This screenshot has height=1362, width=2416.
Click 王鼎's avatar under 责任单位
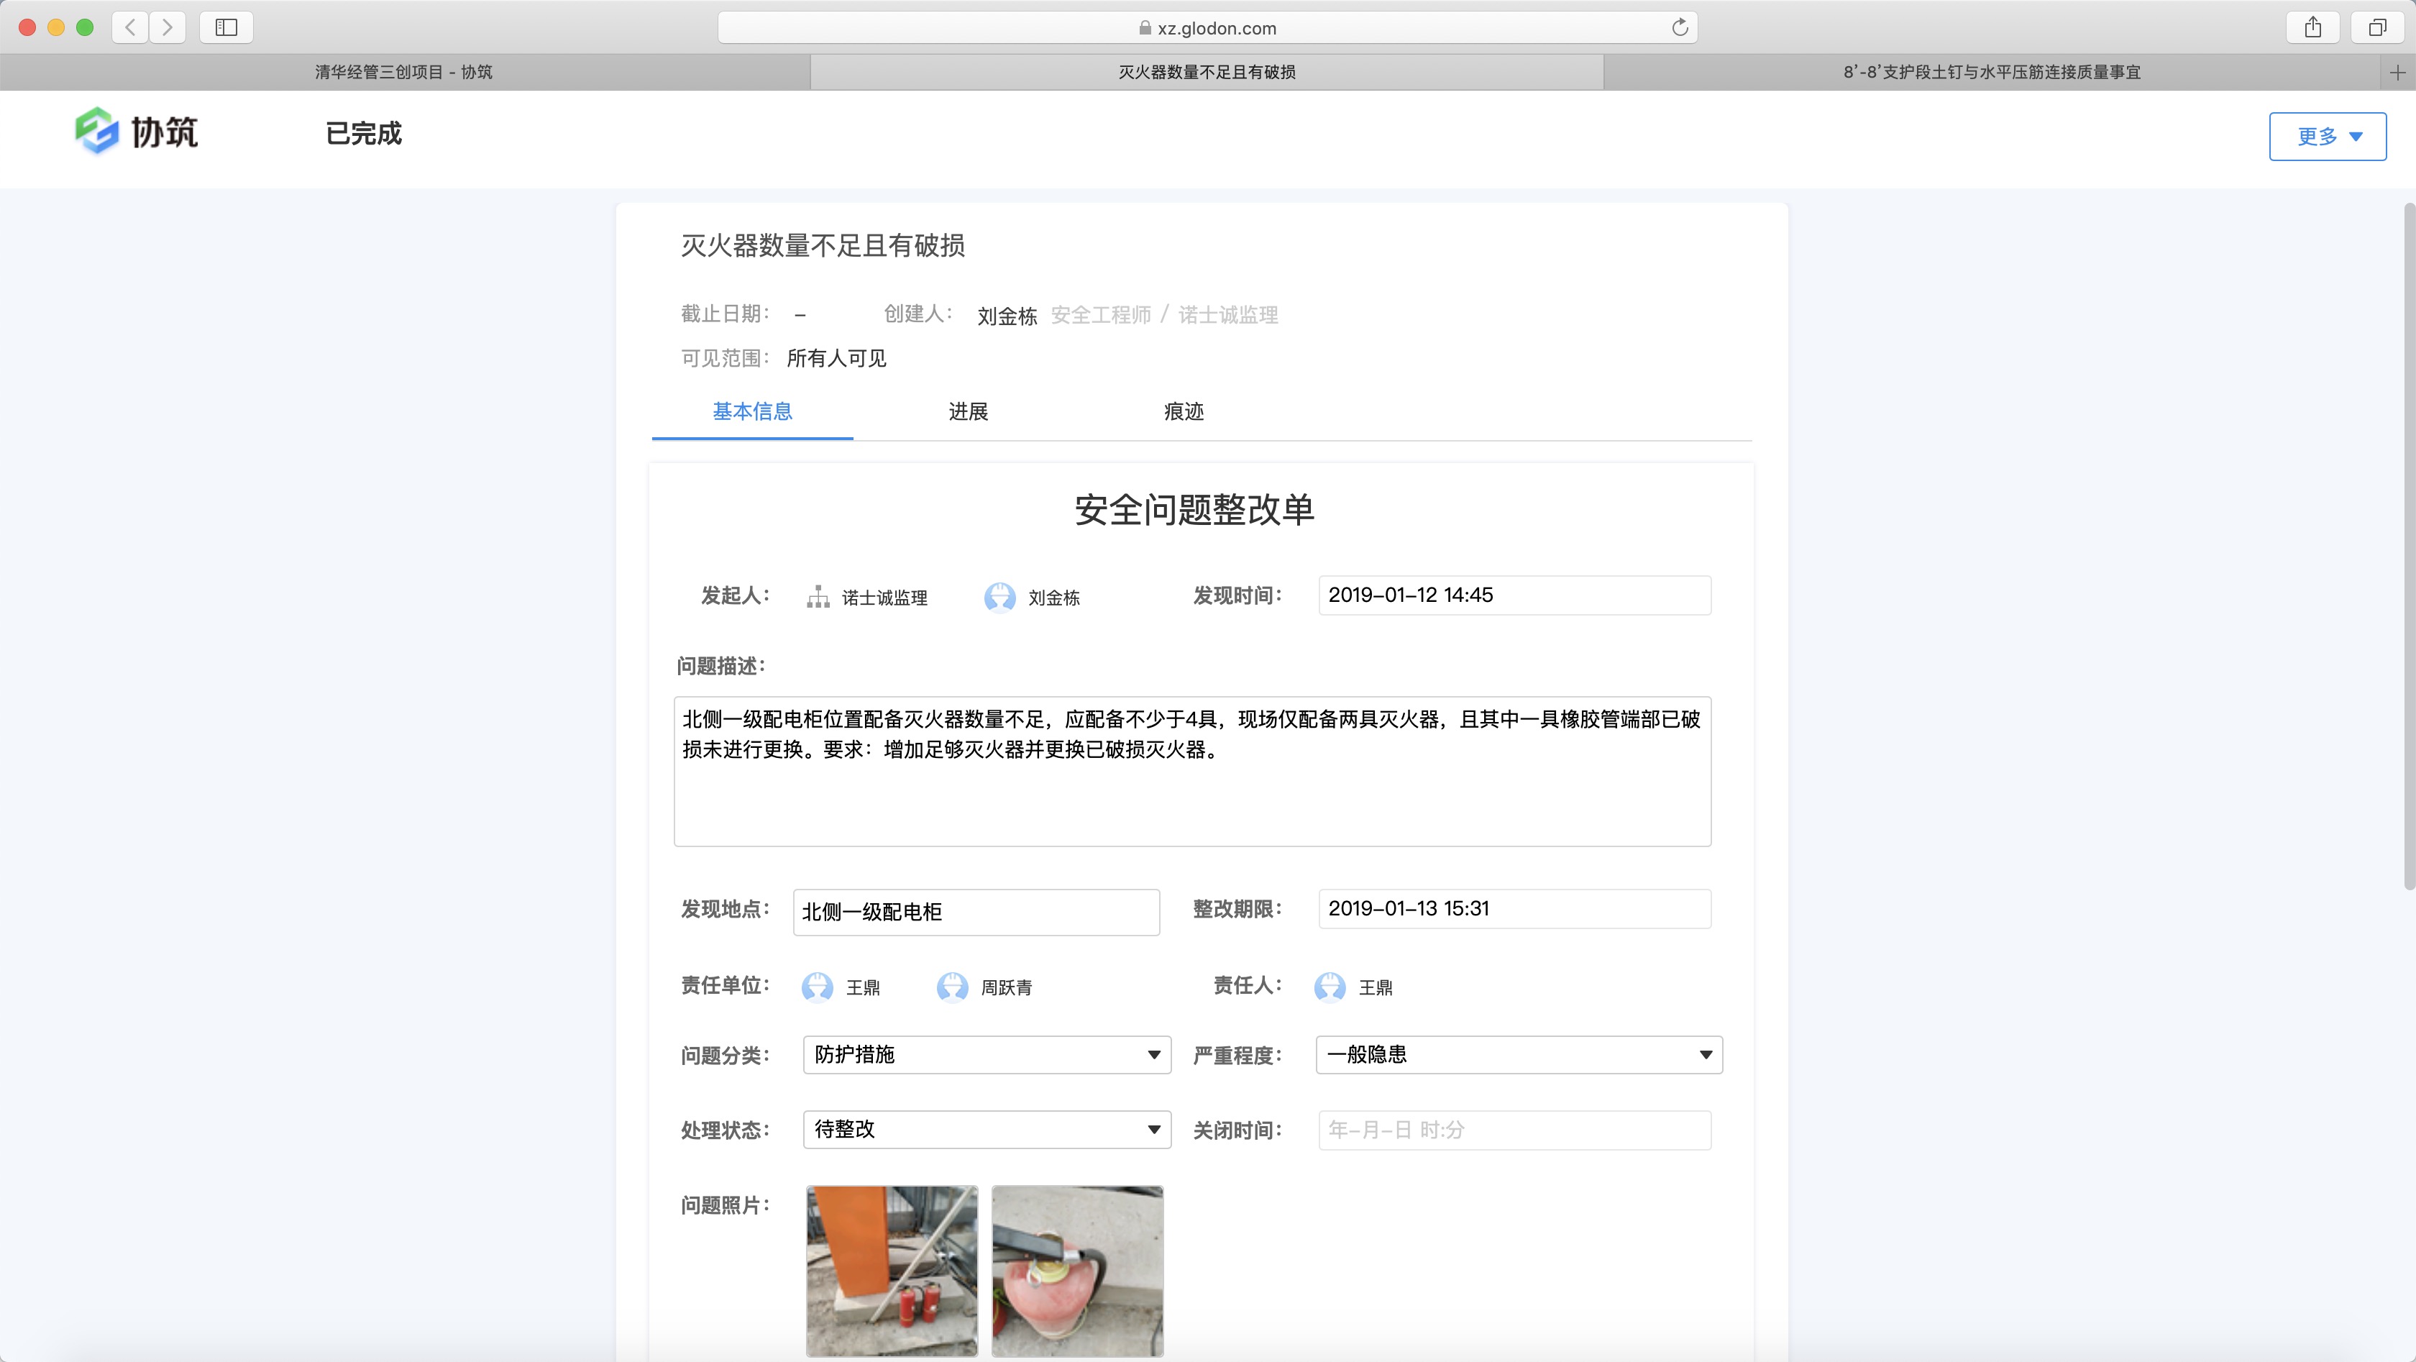(x=817, y=987)
